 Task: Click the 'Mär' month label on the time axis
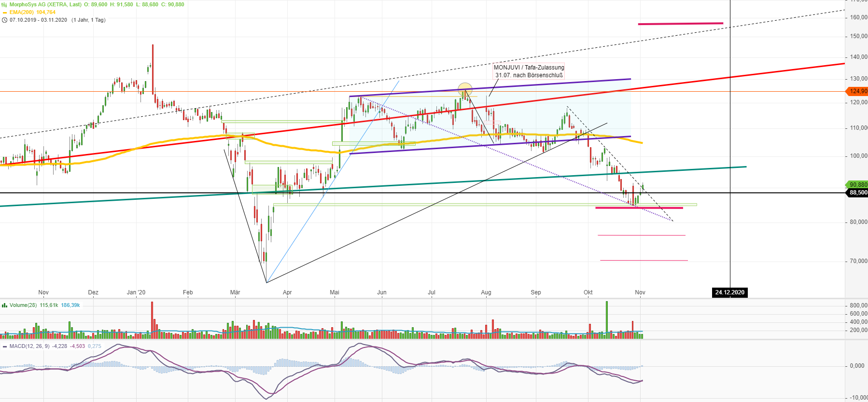click(x=235, y=292)
